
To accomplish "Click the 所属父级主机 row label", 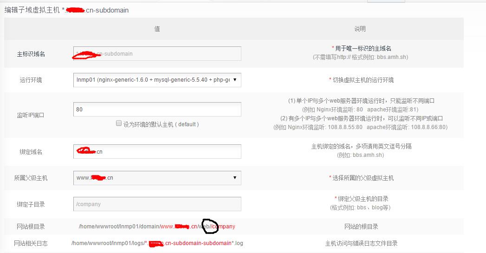I will (31, 178).
